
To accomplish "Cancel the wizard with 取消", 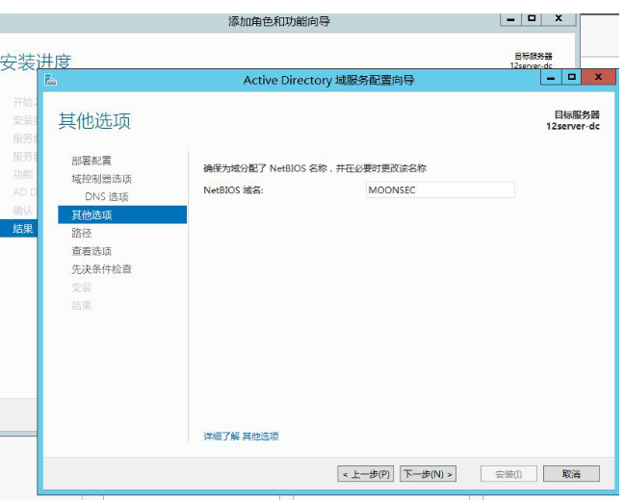I will click(571, 474).
